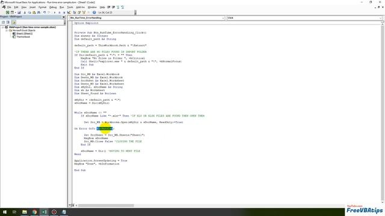Click the Insert UserForm toolbar icon
The image size is (385, 216).
[x=12, y=13]
